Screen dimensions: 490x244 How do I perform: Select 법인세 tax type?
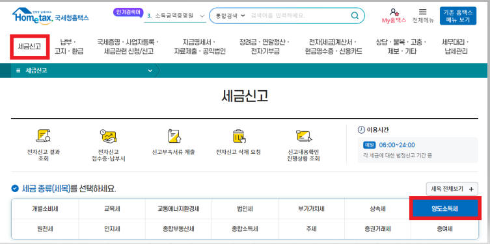(245, 209)
